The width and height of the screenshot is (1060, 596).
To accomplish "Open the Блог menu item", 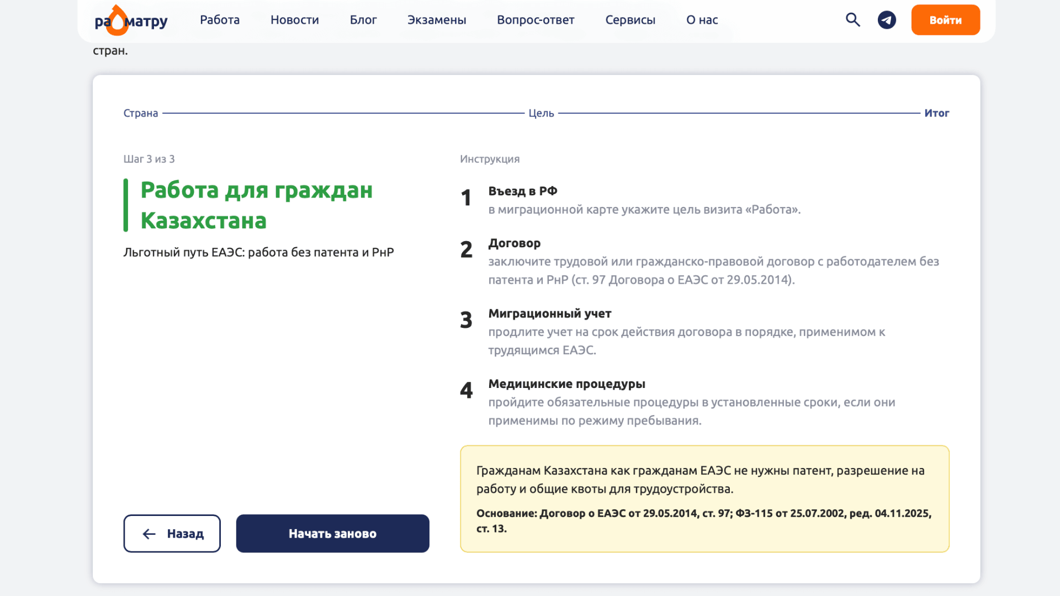I will [363, 20].
